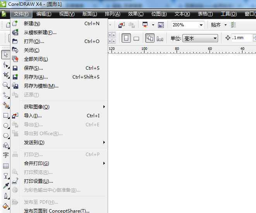
Task: Select the Basic shapes tool
Action: [6, 145]
